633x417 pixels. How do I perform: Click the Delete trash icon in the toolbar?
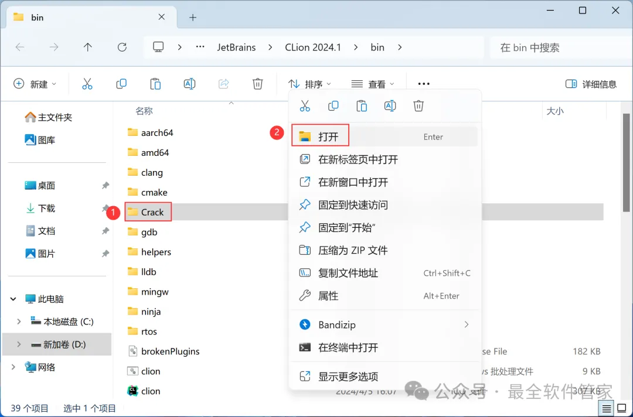point(257,84)
